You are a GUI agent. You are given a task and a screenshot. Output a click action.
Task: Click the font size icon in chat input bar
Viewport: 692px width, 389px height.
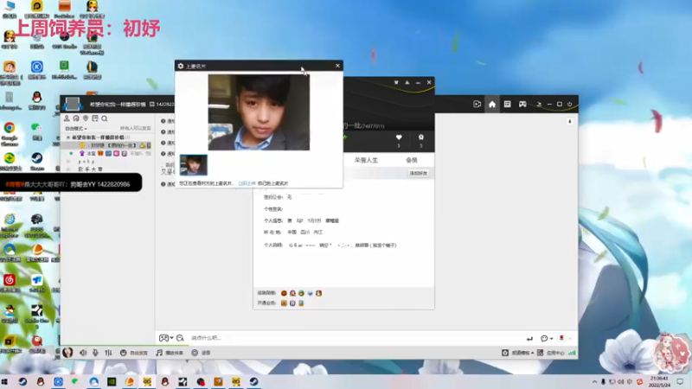tap(180, 338)
